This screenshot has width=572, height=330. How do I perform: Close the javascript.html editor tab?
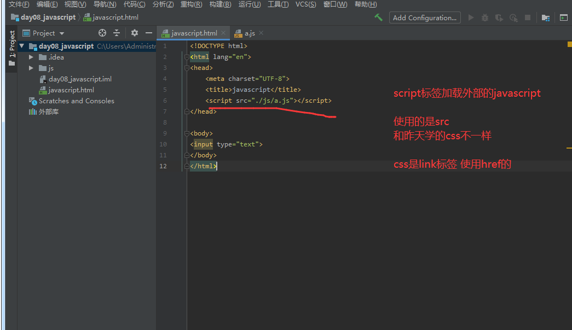pos(223,33)
